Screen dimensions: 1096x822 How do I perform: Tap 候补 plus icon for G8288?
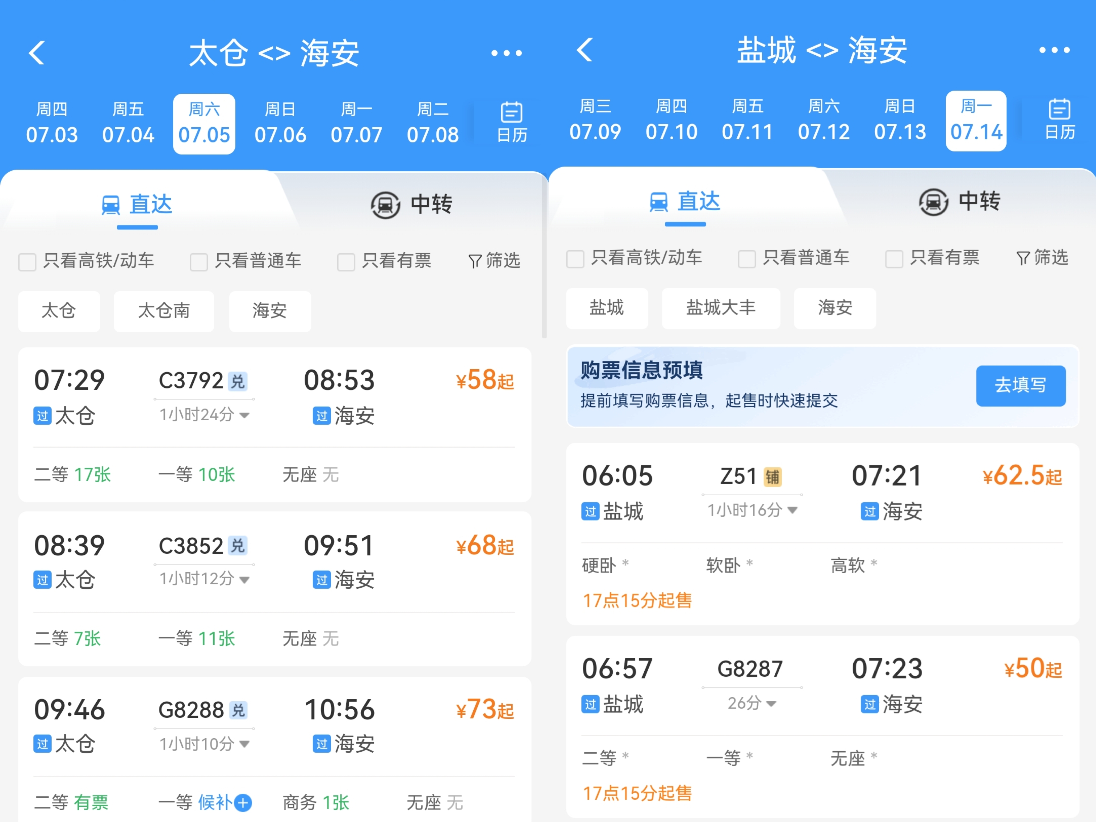point(243,802)
